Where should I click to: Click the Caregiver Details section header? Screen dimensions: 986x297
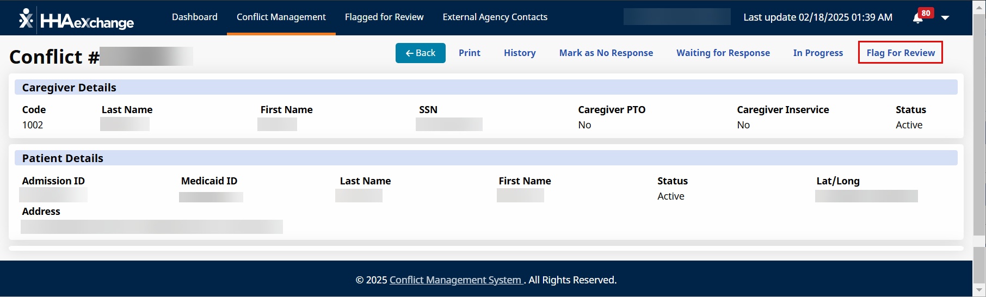(x=69, y=88)
